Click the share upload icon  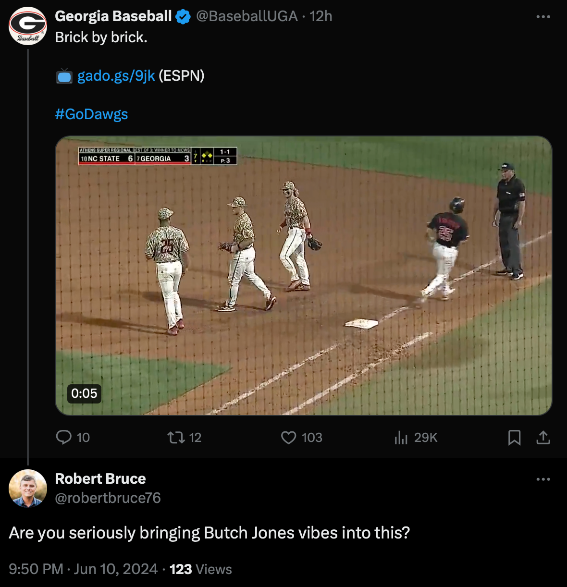pyautogui.click(x=543, y=437)
